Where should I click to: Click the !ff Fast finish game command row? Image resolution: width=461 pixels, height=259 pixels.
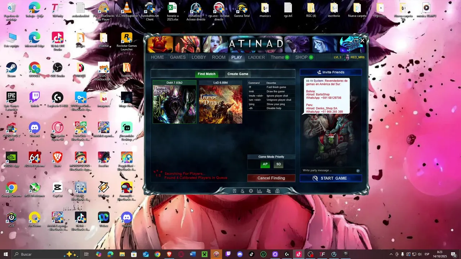[x=271, y=87]
